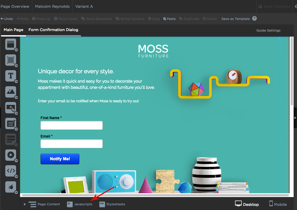
Task: Click the Undo toolbar item
Action: point(7,19)
